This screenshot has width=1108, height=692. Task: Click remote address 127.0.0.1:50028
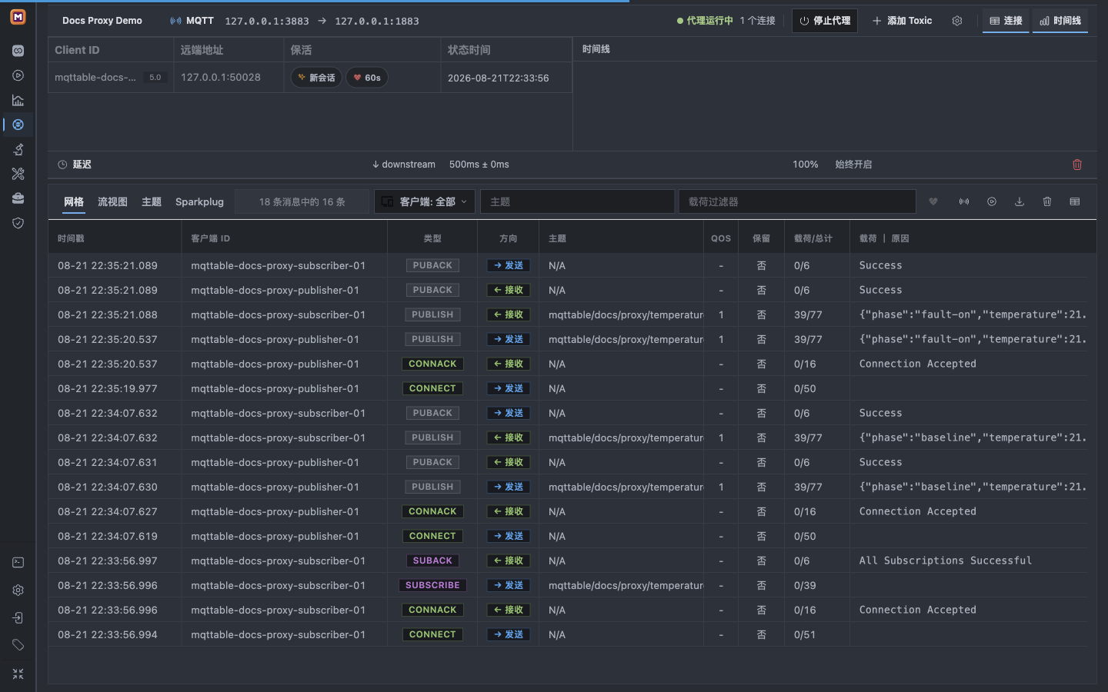coord(221,78)
